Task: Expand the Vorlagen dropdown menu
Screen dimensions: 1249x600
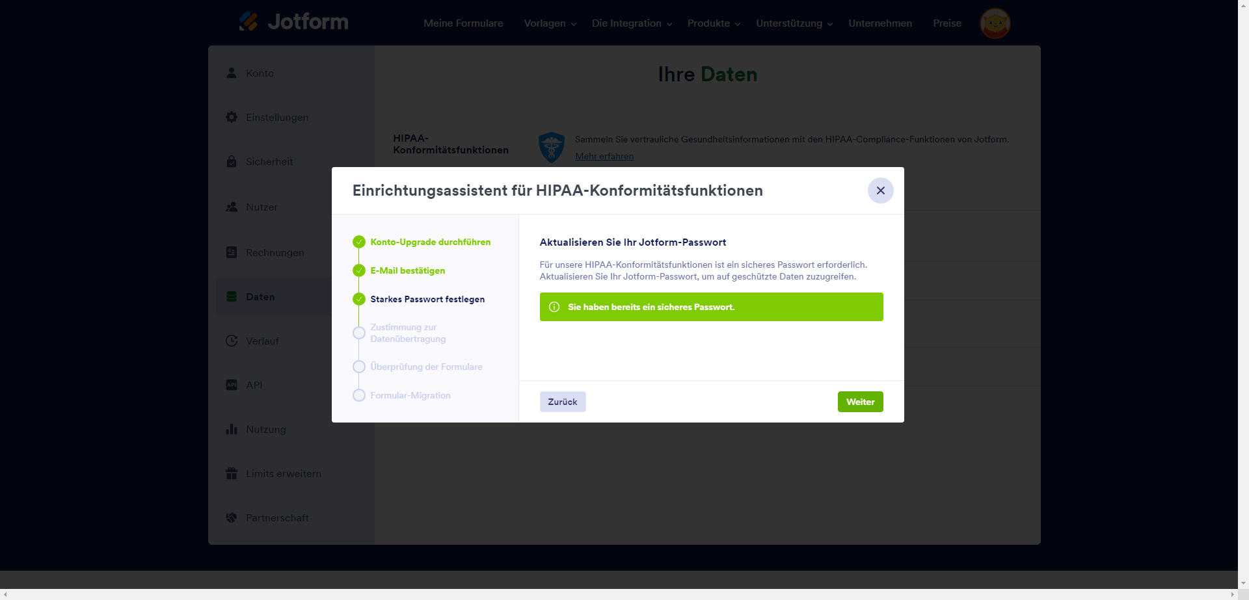Action: point(550,23)
